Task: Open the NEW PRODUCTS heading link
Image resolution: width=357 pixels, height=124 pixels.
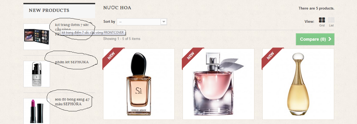Action: click(x=49, y=10)
